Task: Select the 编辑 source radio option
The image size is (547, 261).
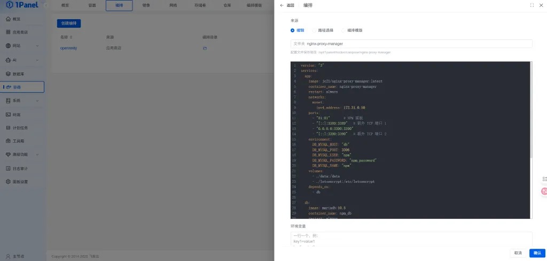Action: coord(297,30)
